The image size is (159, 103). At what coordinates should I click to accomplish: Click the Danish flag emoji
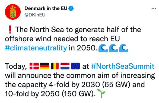(34, 66)
